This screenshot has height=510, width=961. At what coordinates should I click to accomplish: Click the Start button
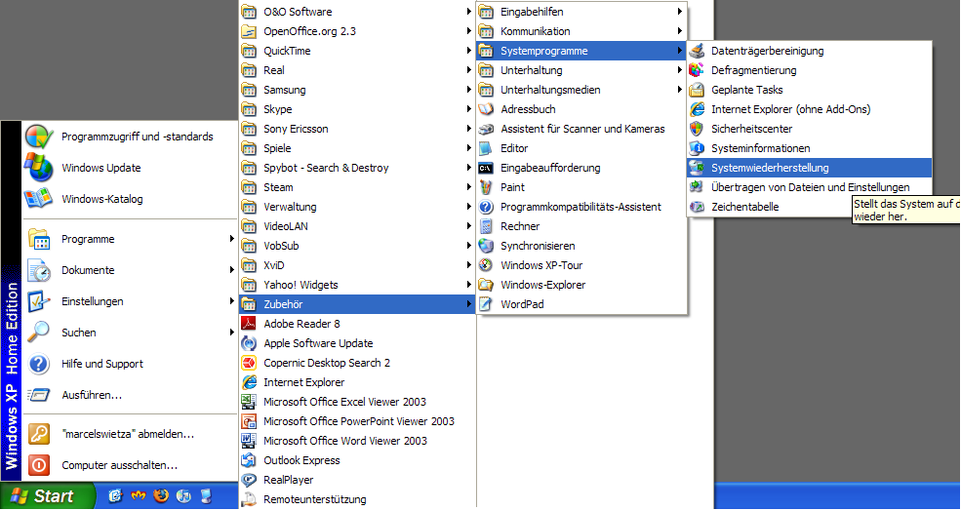point(48,496)
